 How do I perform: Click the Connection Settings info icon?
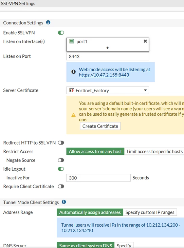[x=48, y=22]
